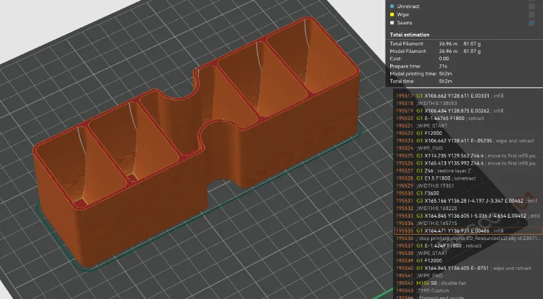
Task: Select G-code line 195523 wipe and retract
Action: pyautogui.click(x=468, y=141)
